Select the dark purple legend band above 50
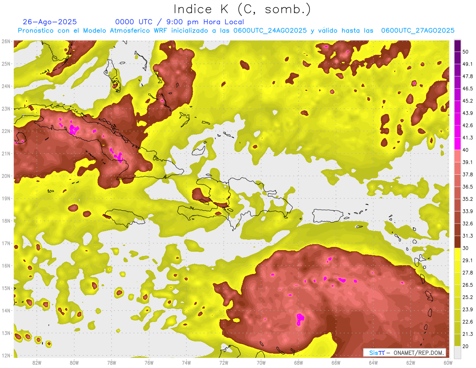Screen dimensions: 476x368 pyautogui.click(x=457, y=46)
